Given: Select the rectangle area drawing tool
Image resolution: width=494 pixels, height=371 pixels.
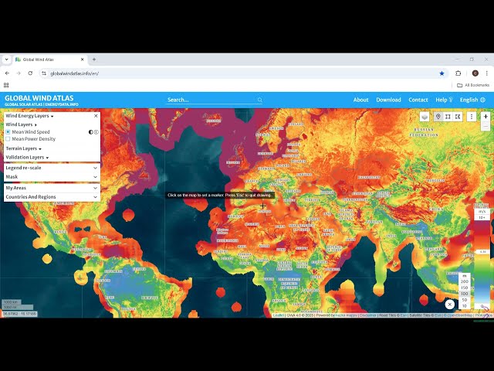Looking at the screenshot, I should point(448,117).
